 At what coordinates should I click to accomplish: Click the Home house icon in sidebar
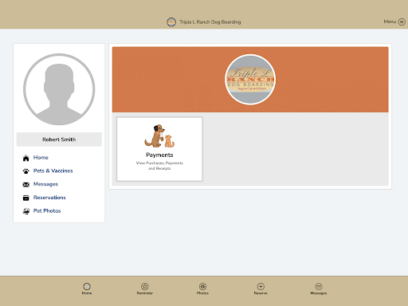click(x=25, y=158)
